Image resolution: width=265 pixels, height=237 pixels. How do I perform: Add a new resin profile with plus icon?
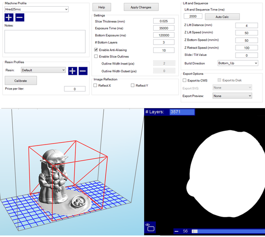tap(73, 71)
